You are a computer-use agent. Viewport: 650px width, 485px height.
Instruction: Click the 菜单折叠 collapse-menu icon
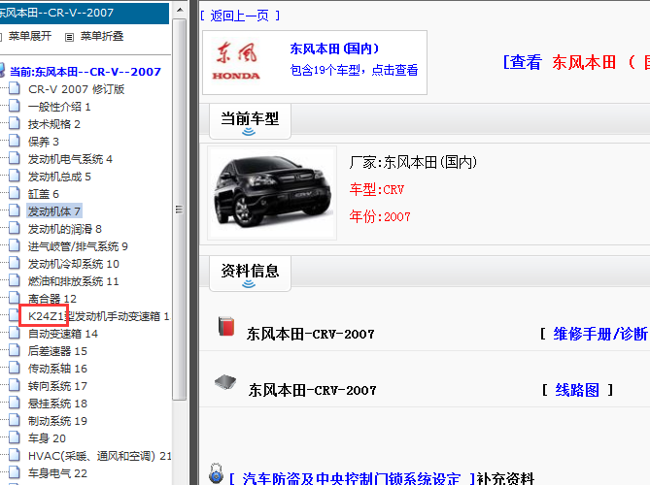pyautogui.click(x=69, y=37)
